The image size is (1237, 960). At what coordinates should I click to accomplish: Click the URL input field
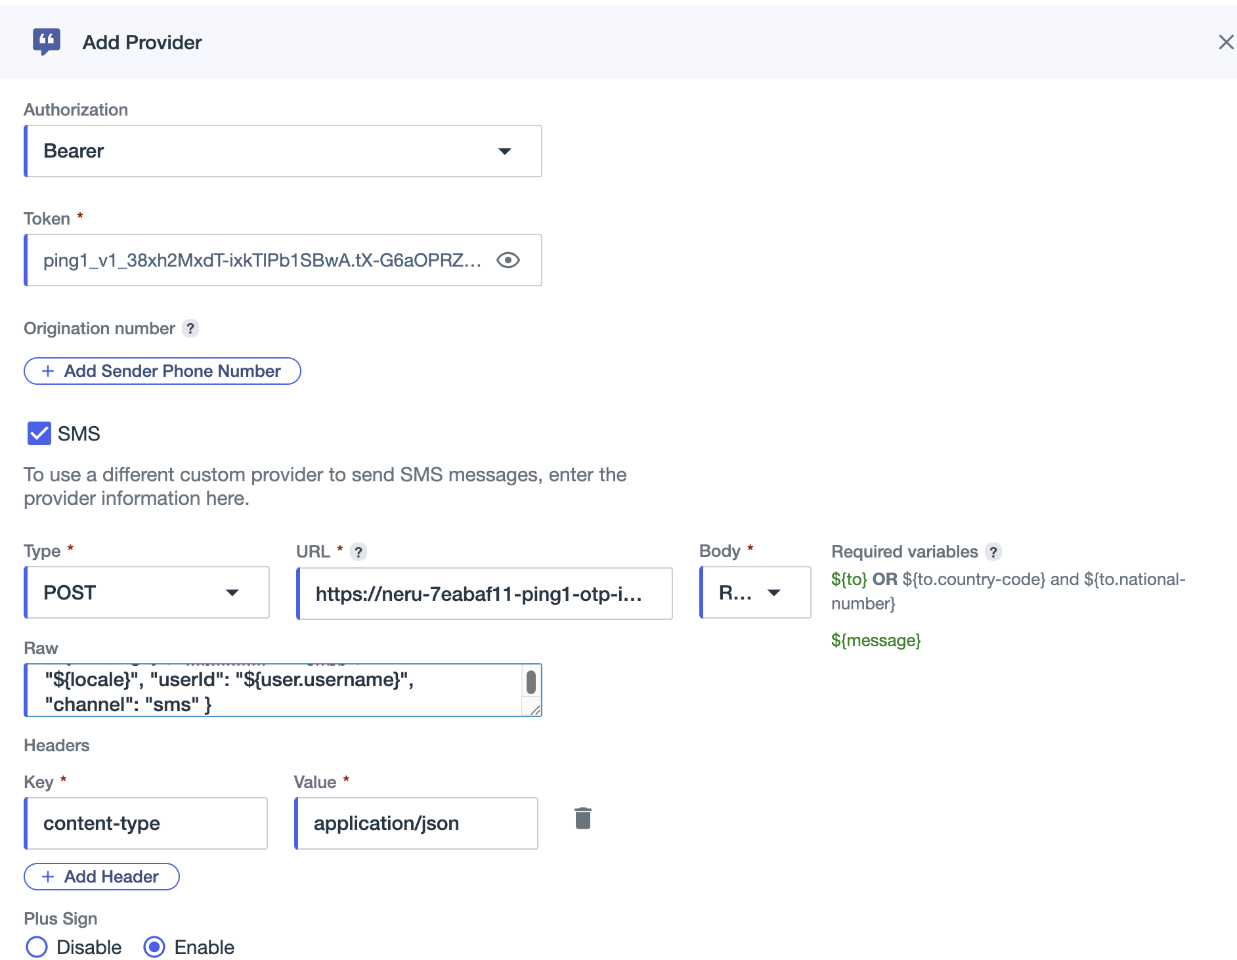(485, 594)
